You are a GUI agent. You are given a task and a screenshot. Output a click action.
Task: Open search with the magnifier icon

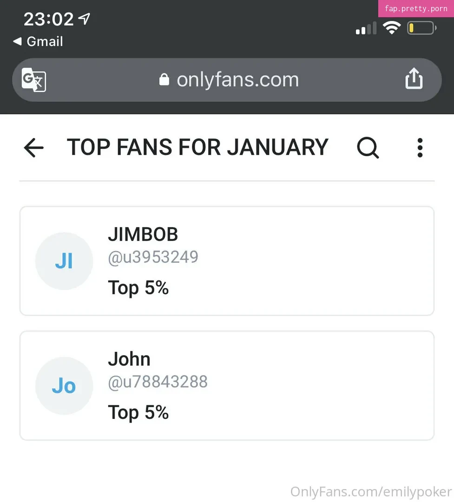pyautogui.click(x=368, y=148)
